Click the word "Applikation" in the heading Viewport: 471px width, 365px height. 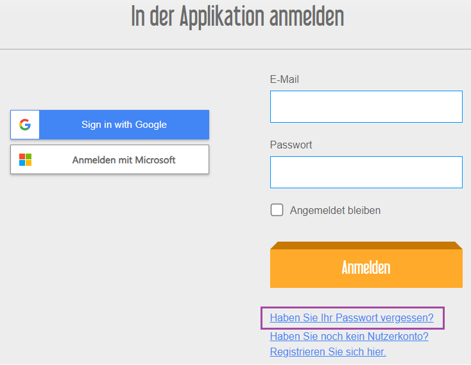tap(222, 17)
